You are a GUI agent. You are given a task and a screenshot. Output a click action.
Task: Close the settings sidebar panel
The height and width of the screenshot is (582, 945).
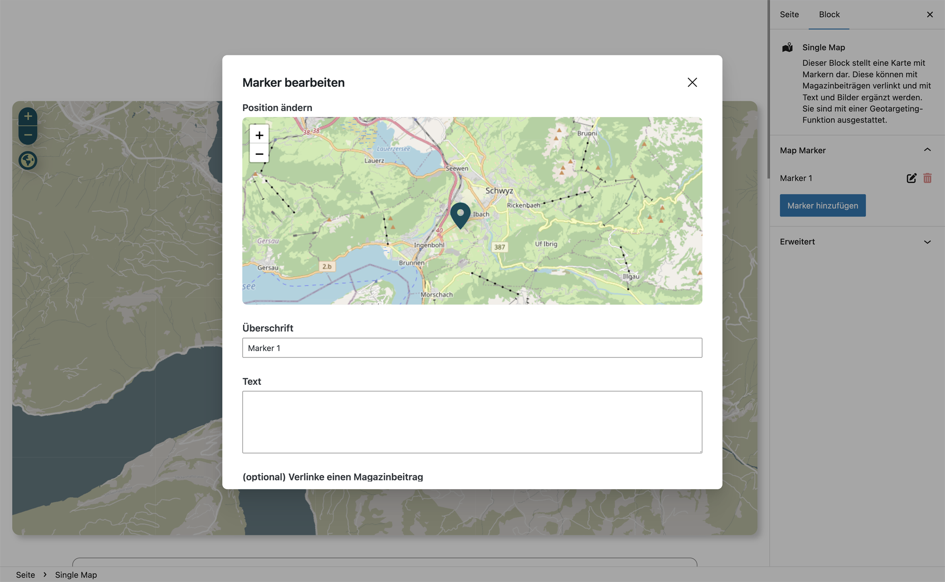930,15
